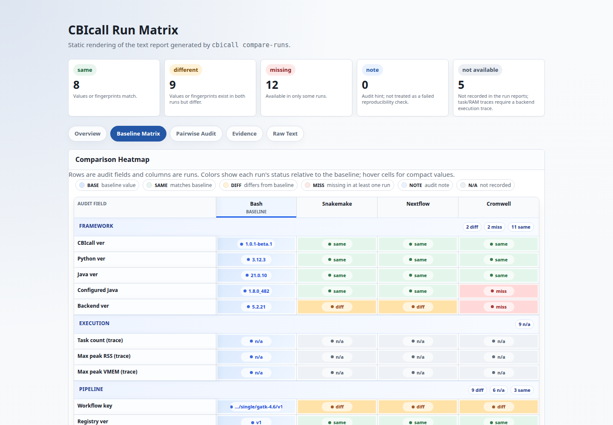Click the 'Configured Java' row label
The height and width of the screenshot is (425, 613).
click(x=97, y=290)
